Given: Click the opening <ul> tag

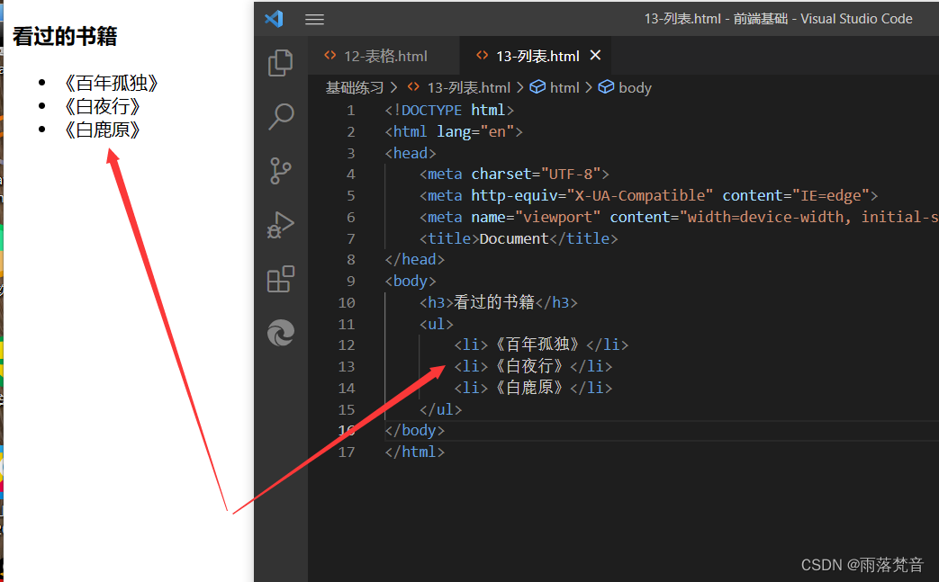Looking at the screenshot, I should [x=437, y=324].
